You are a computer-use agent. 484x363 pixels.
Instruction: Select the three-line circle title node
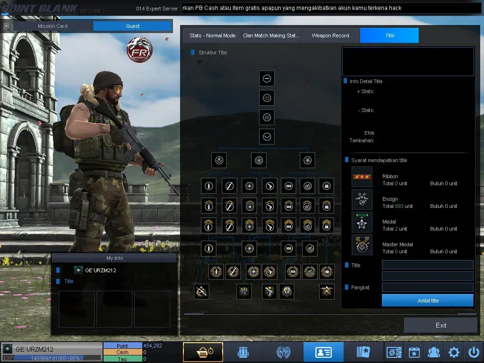coord(267,117)
